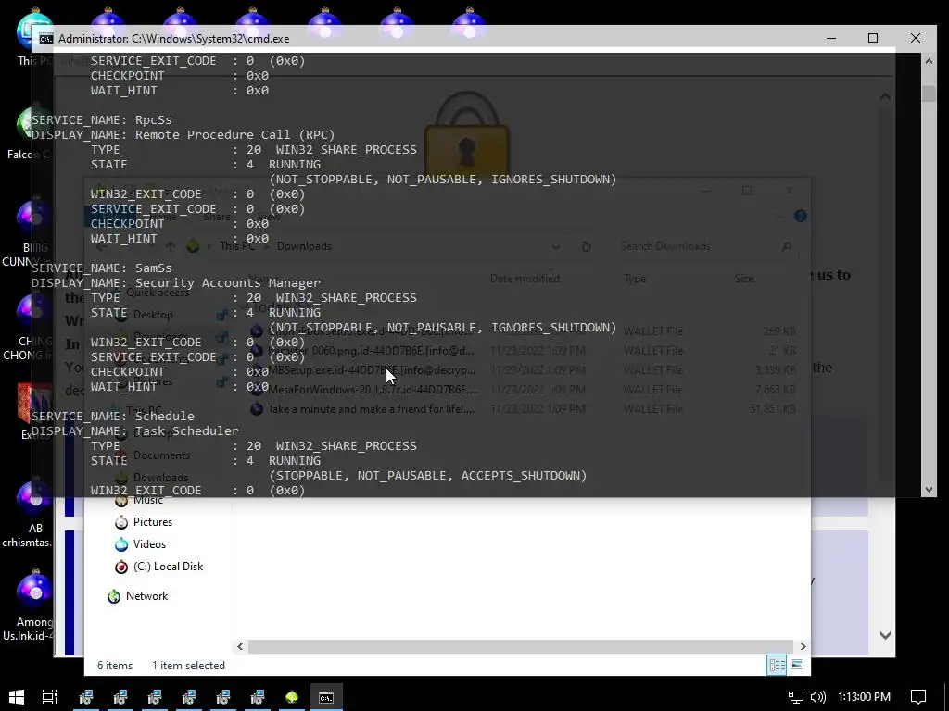Close the Administrator cmd.exe window

[x=915, y=38]
